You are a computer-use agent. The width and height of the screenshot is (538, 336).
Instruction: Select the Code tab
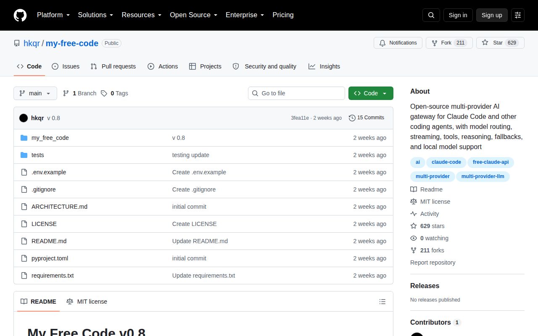pos(29,66)
